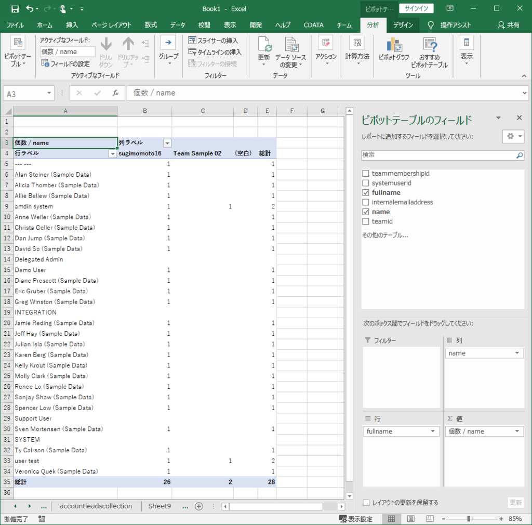
Task: Open the データ ribbon tab
Action: pos(178,25)
